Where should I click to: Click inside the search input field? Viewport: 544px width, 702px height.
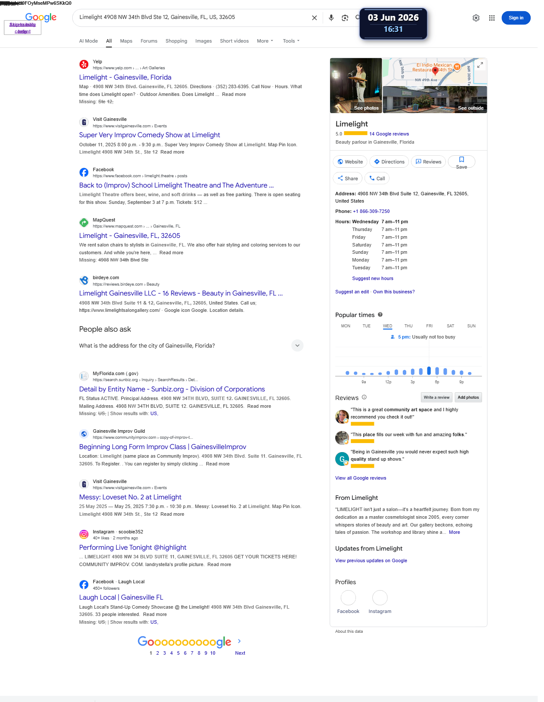tap(192, 18)
